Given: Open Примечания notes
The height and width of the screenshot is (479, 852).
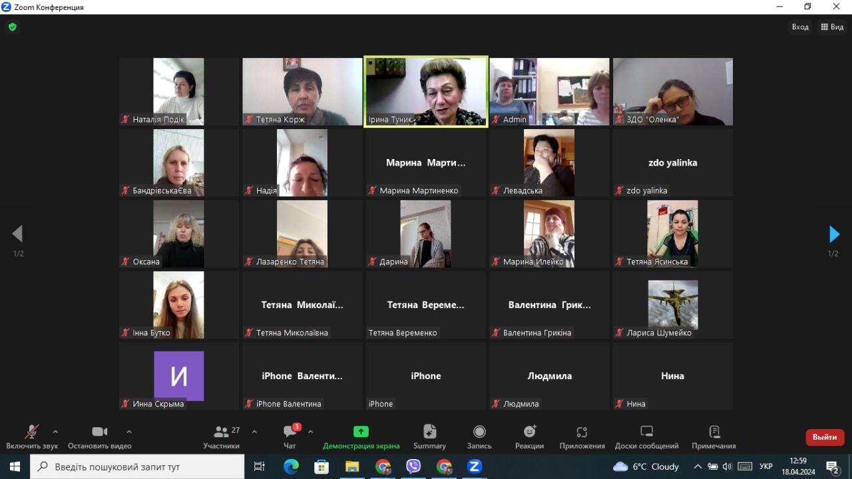Looking at the screenshot, I should coord(714,437).
